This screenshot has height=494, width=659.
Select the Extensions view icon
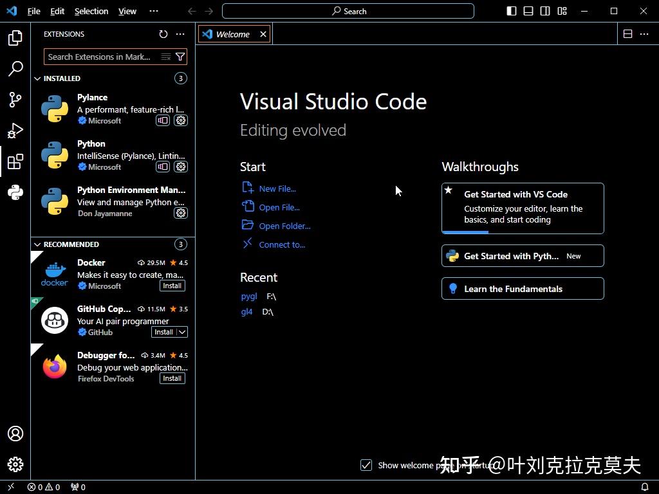click(15, 161)
